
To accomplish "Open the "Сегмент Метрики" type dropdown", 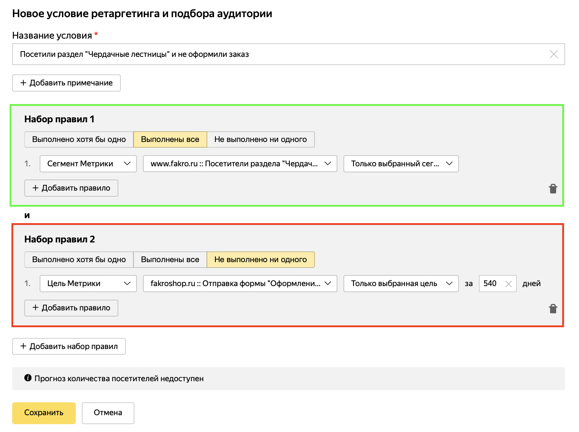I will click(x=88, y=164).
